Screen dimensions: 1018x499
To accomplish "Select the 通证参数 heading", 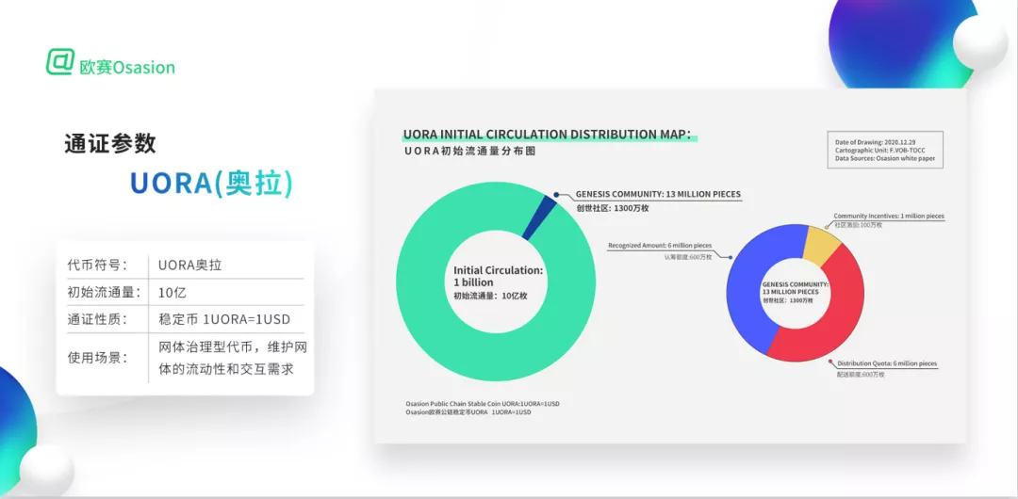I will [110, 144].
